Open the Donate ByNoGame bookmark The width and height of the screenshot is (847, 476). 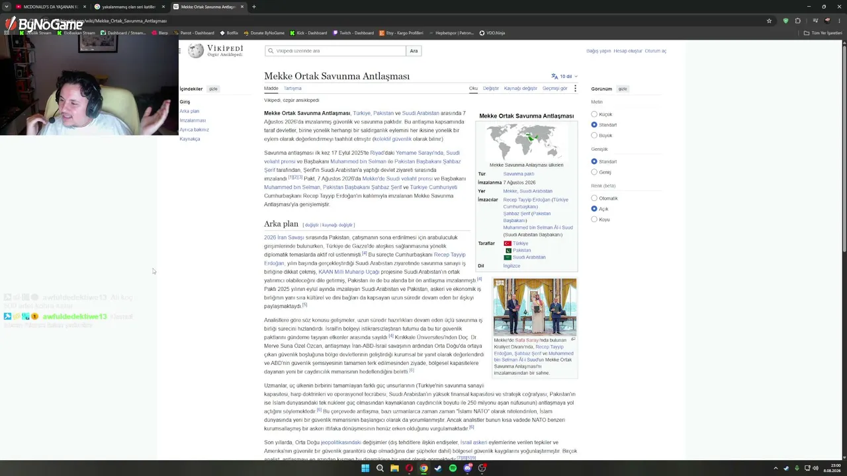coord(264,32)
